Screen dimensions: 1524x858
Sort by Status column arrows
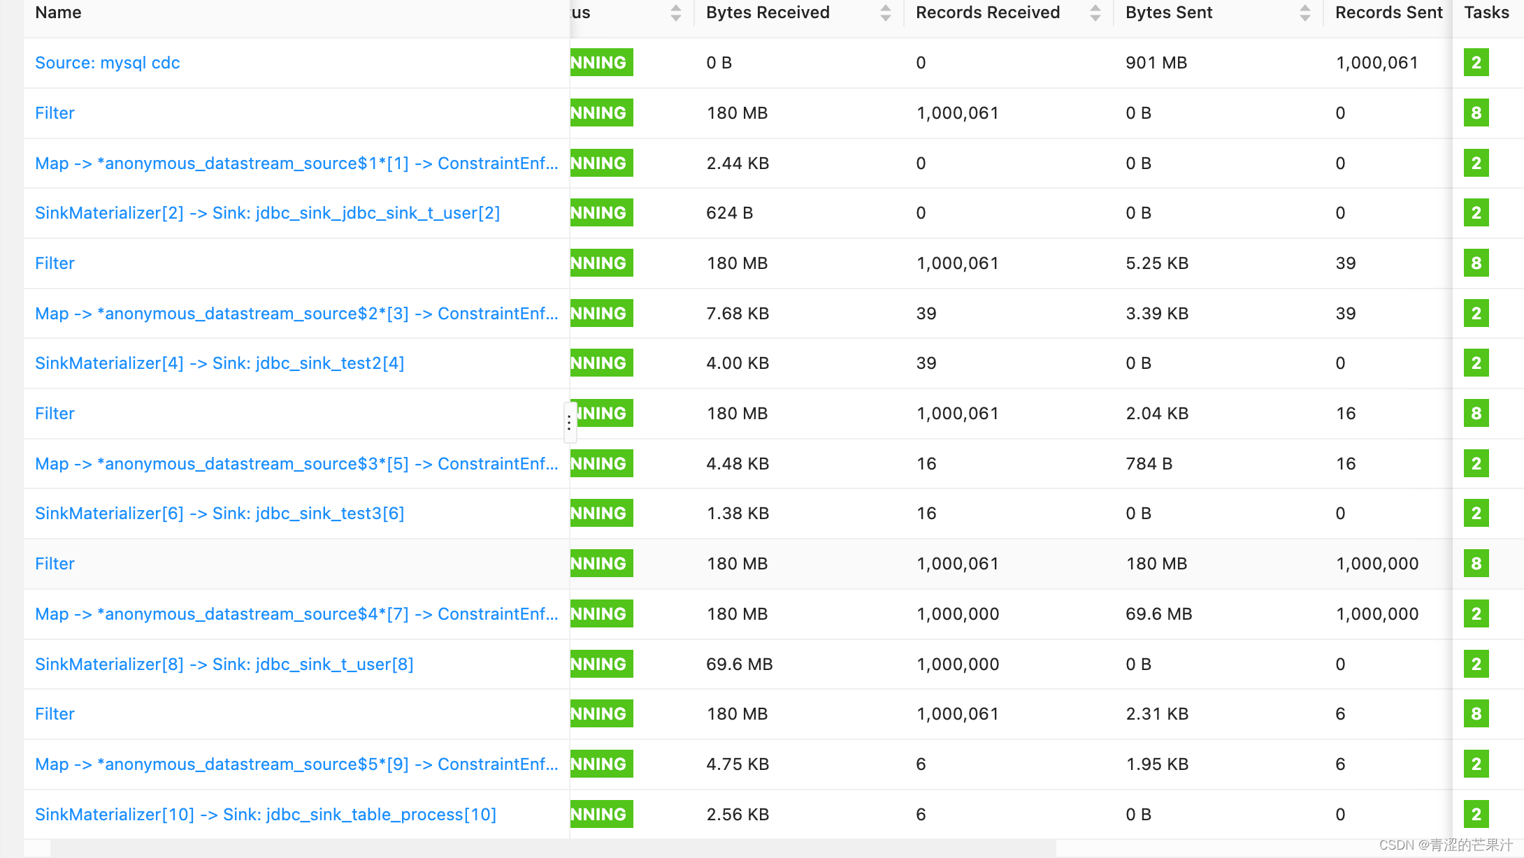(x=675, y=13)
